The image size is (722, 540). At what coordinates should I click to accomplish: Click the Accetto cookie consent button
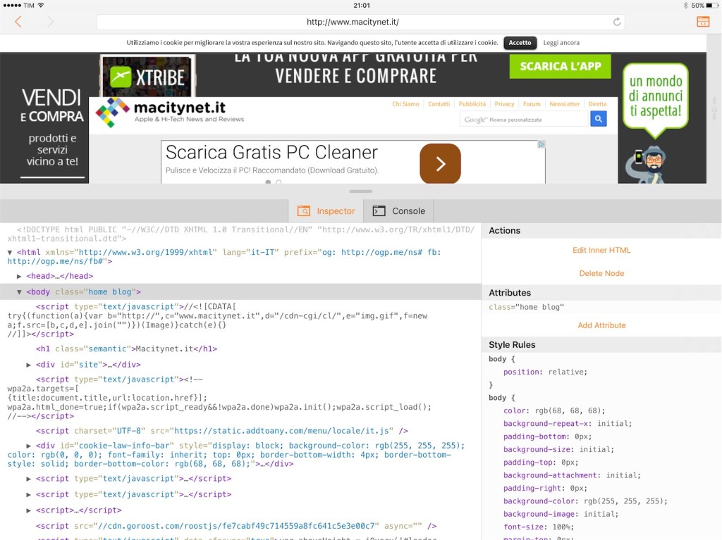tap(520, 42)
